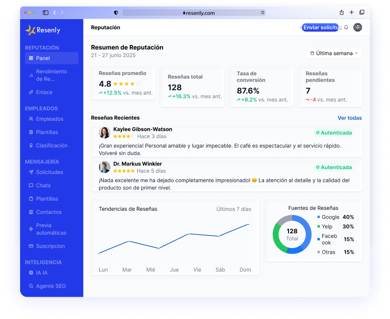Viewport: 390px width, 319px height.
Task: Click the resenly.com address bar
Action: tap(194, 13)
